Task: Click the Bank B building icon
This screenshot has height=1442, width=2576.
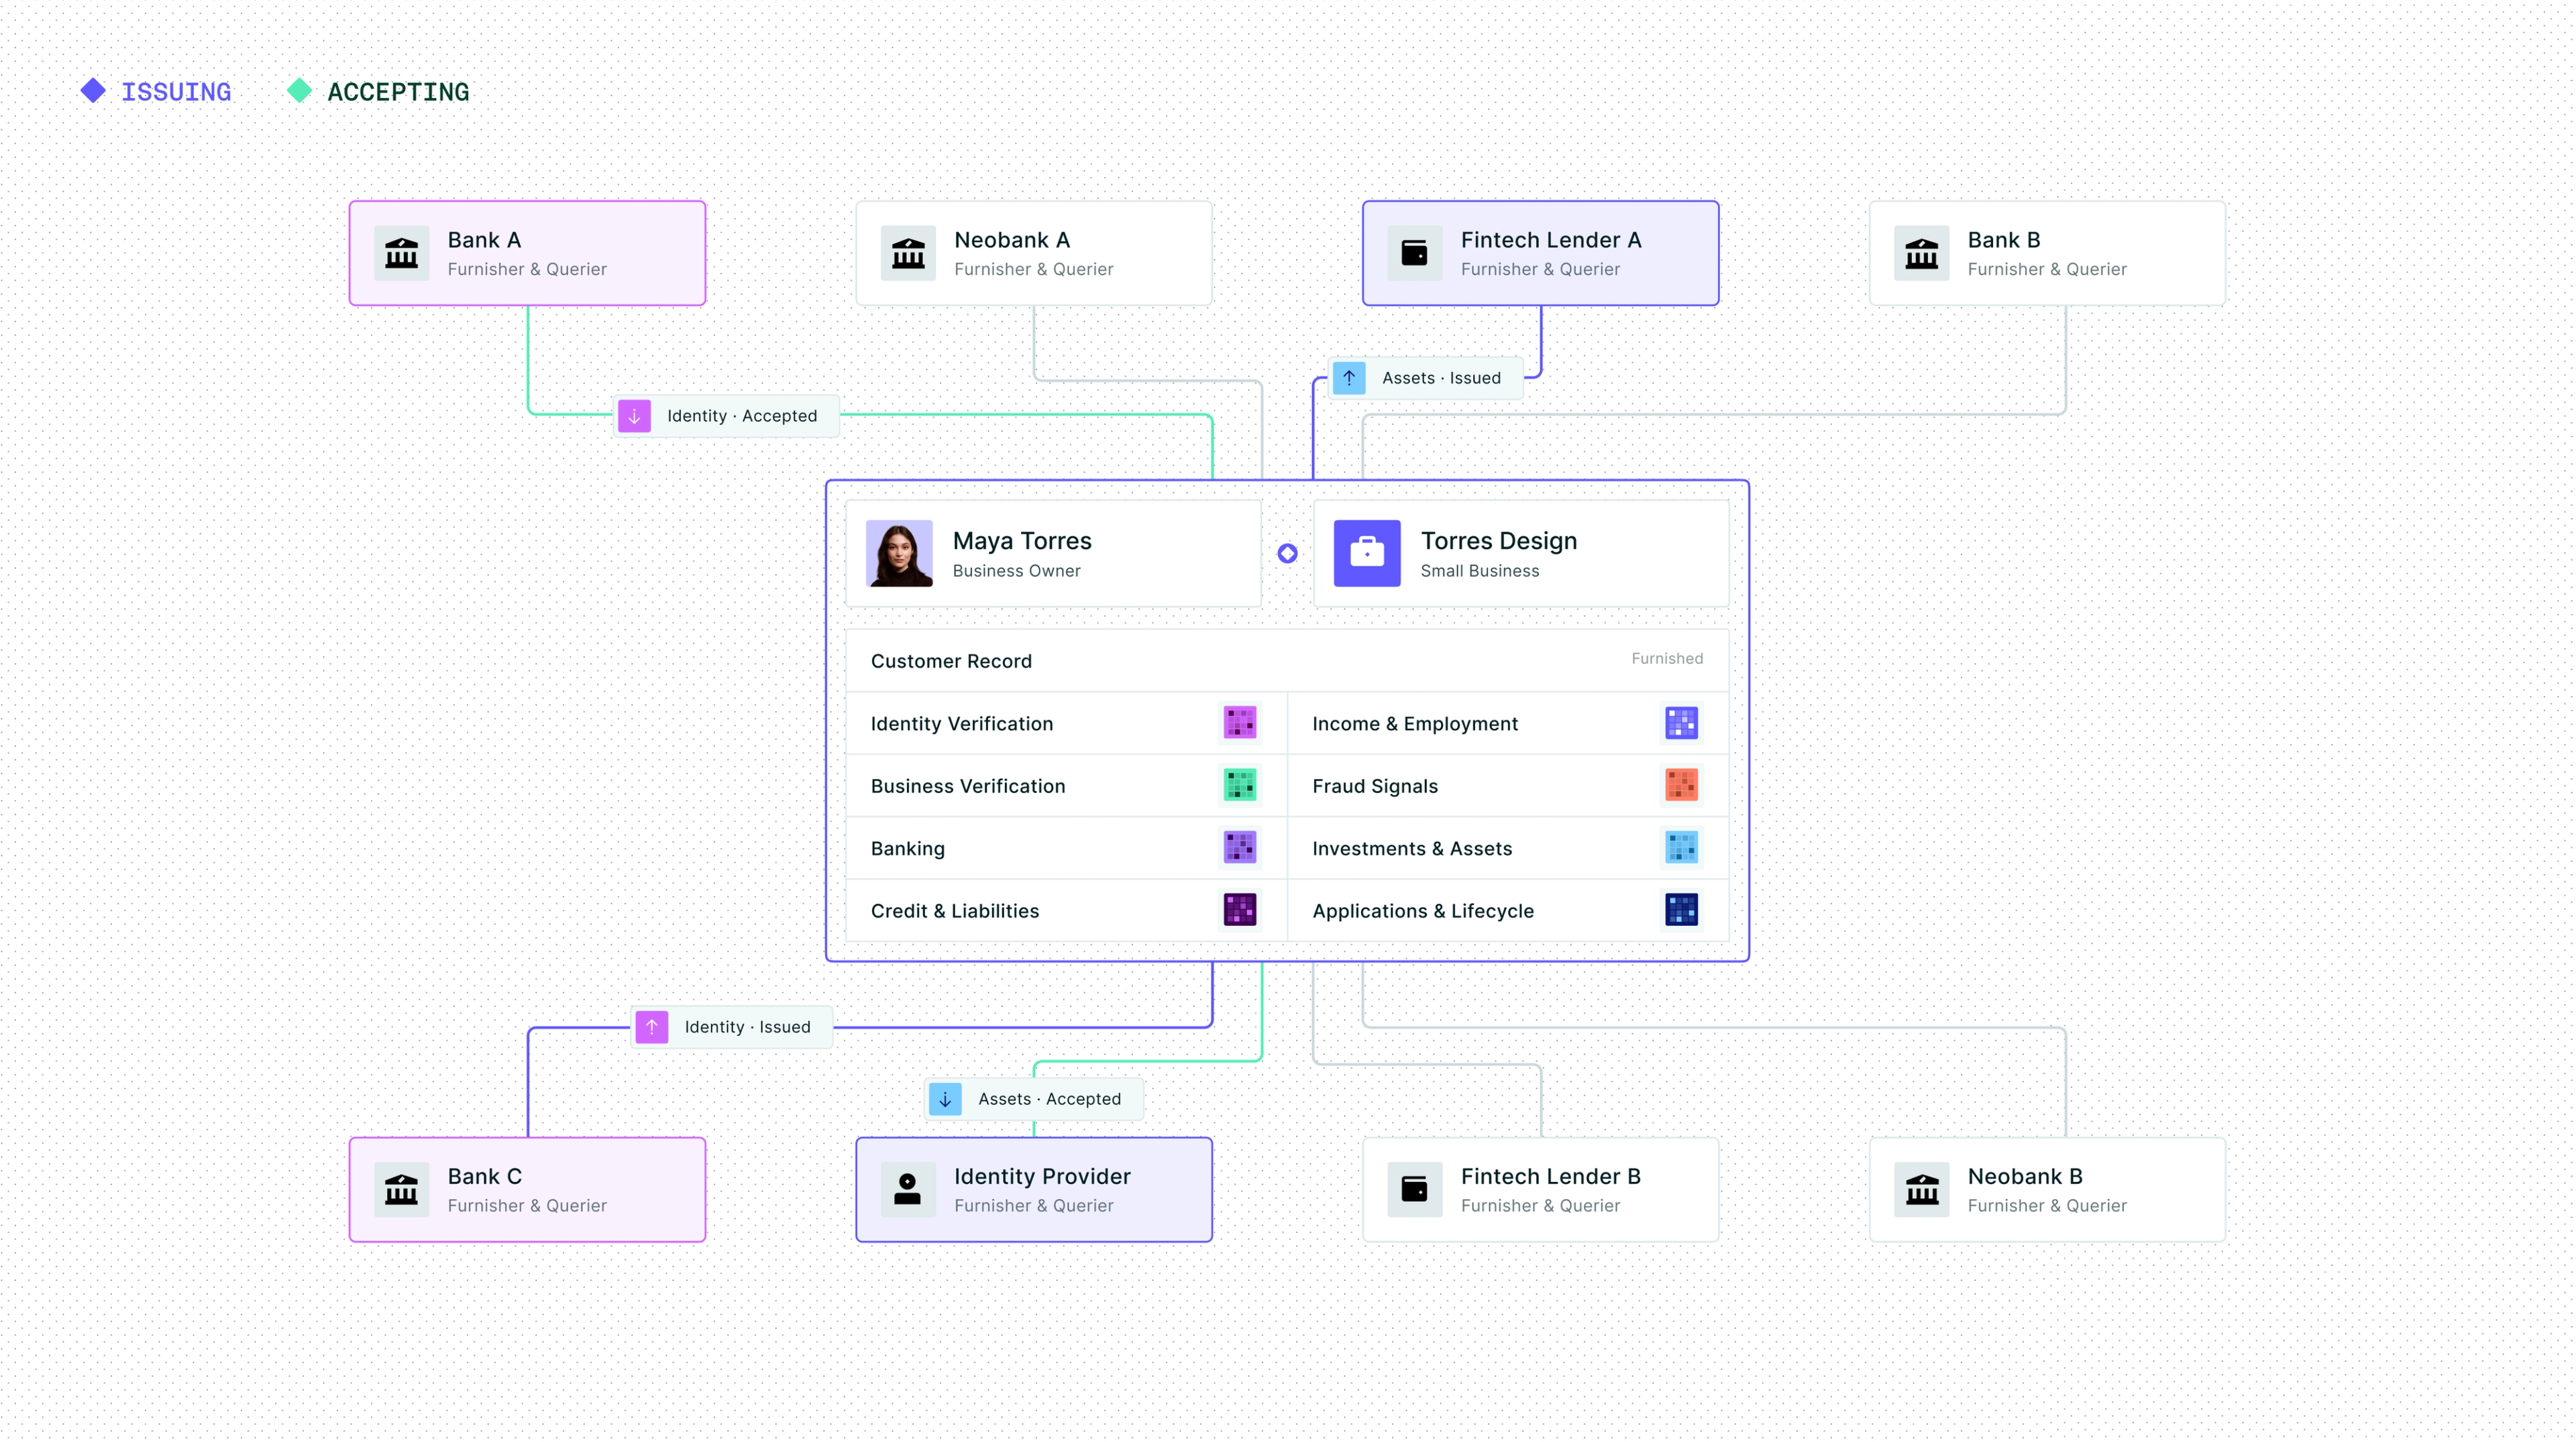Action: (1922, 253)
